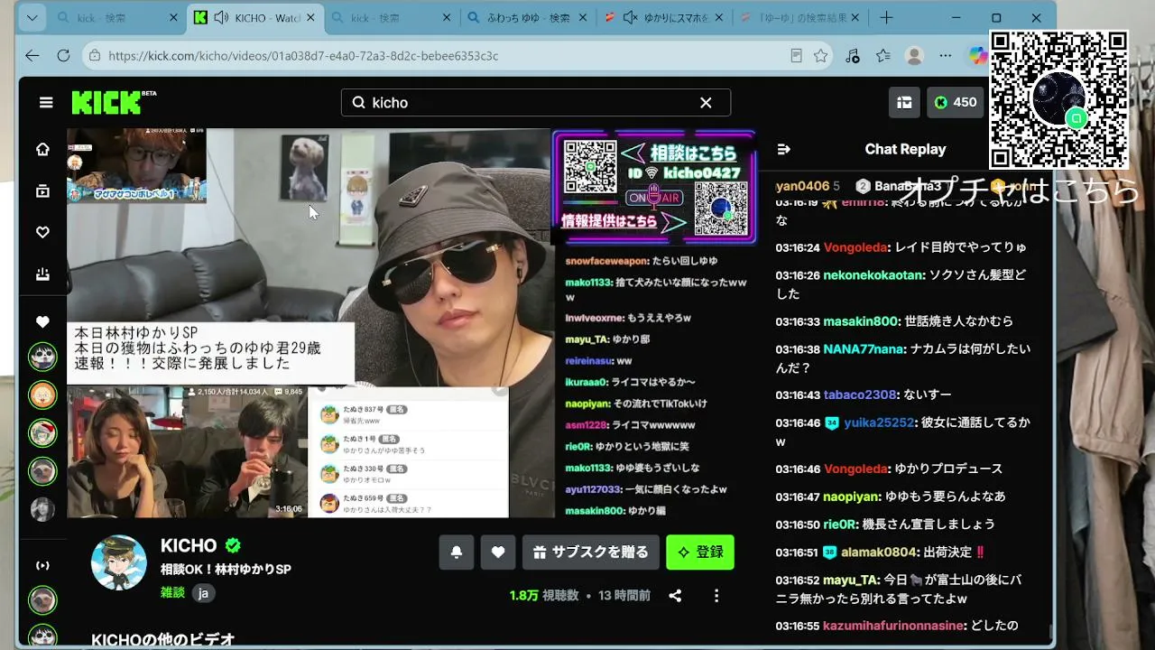Viewport: 1155px width, 650px height.
Task: Click username masakin800 at 03:16:33
Action: 861,321
